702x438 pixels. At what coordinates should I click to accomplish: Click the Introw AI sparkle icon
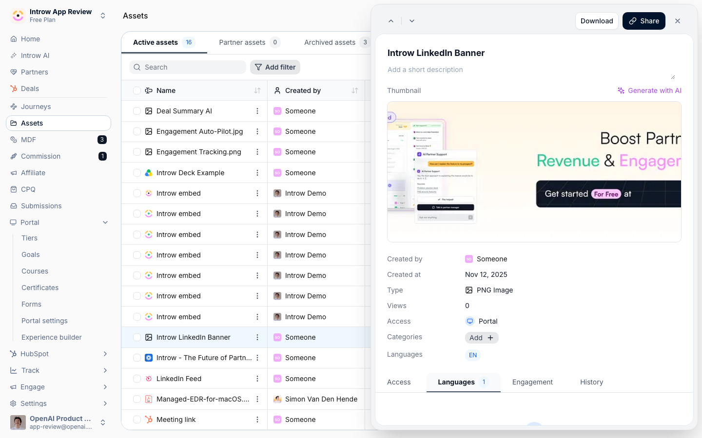coord(14,55)
